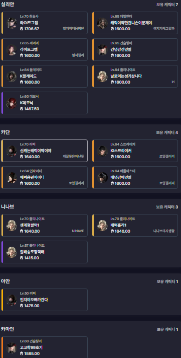
Task: Select the 고고학99호기 건슬링어 avatar in 카마인
Action: point(12,347)
